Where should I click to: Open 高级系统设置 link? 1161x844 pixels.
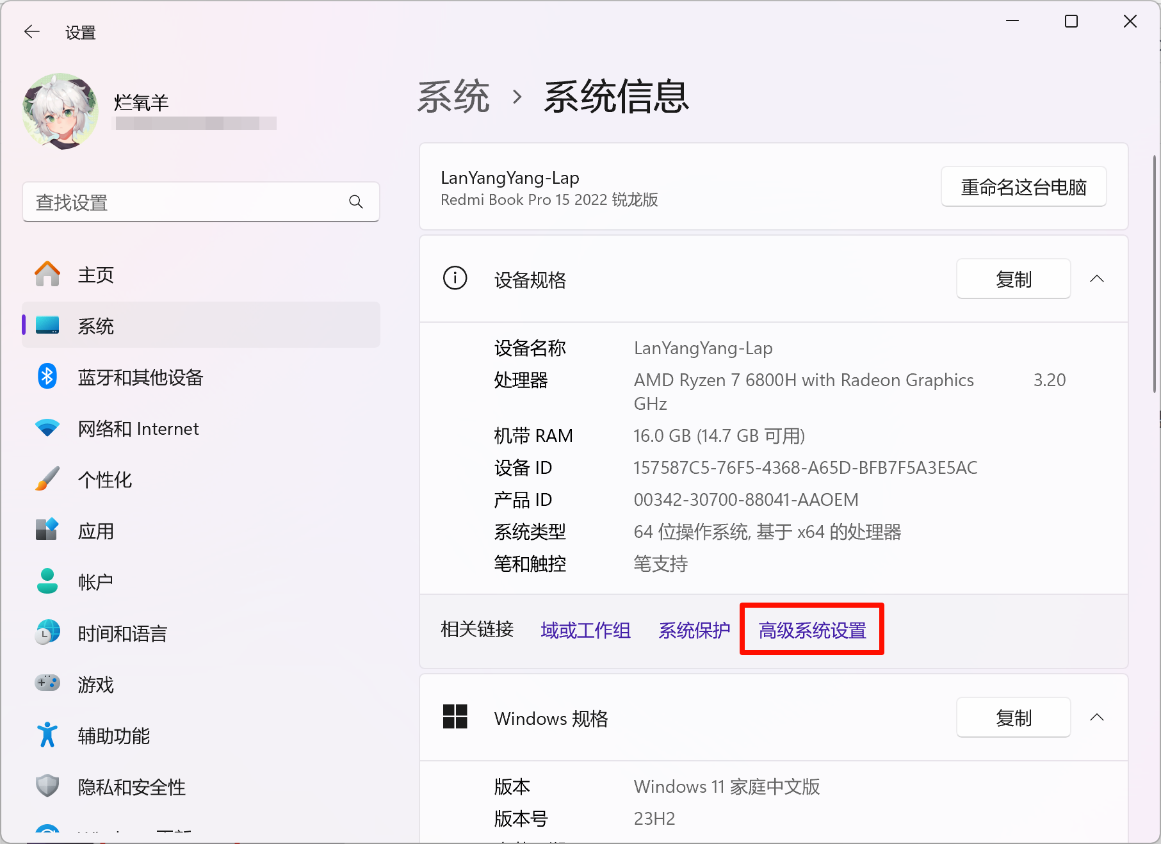[x=812, y=630]
